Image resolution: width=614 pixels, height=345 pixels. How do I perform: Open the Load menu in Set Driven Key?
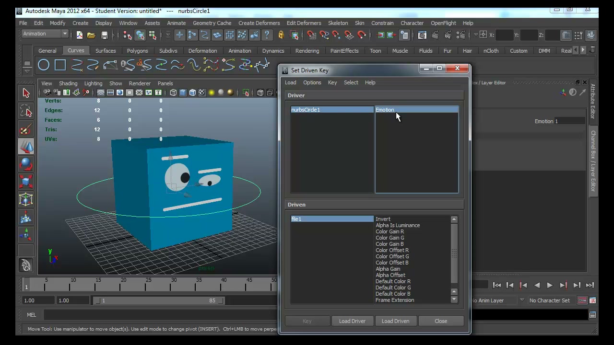point(290,82)
